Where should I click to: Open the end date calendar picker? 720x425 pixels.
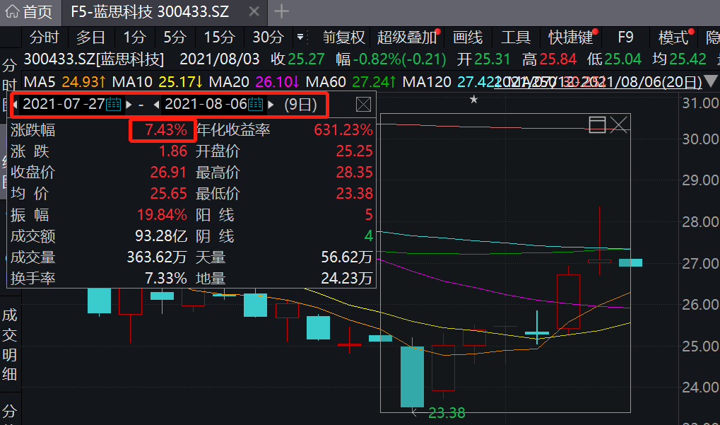[x=255, y=105]
